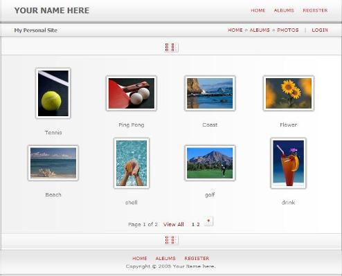Click the footer HOME link
The width and height of the screenshot is (342, 276).
pyautogui.click(x=140, y=259)
